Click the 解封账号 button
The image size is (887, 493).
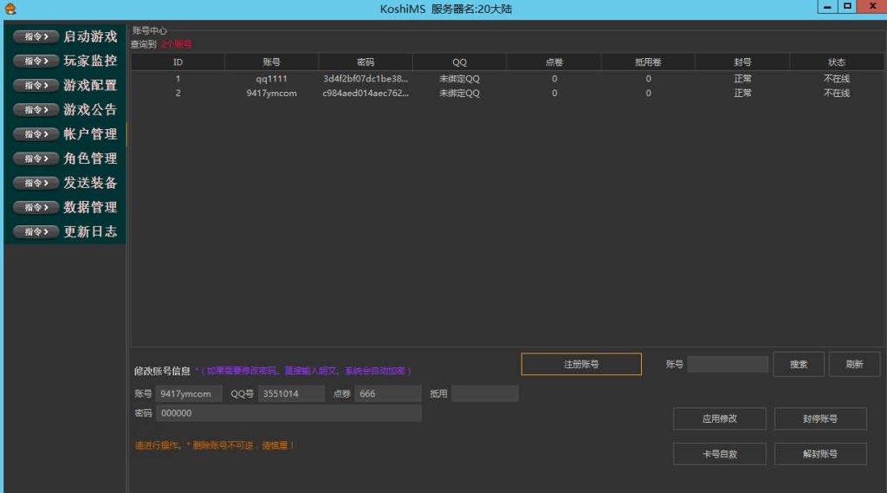[820, 454]
